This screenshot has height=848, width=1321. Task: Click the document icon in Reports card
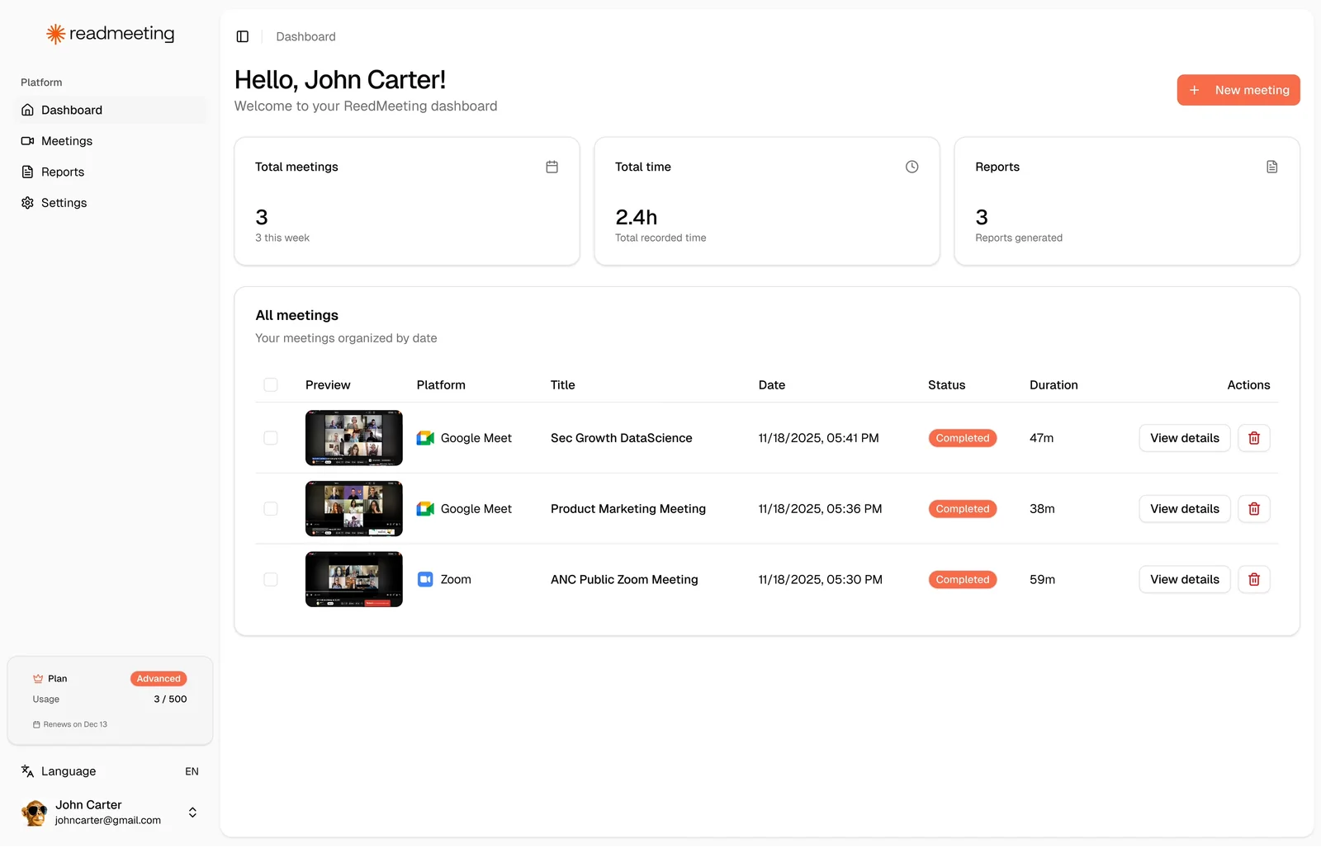[x=1271, y=167]
